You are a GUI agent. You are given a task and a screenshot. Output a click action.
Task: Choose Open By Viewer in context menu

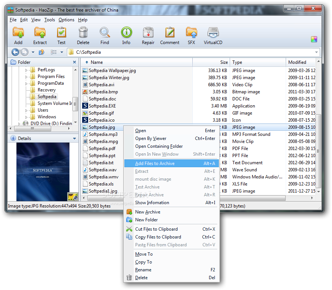pyautogui.click(x=171, y=138)
